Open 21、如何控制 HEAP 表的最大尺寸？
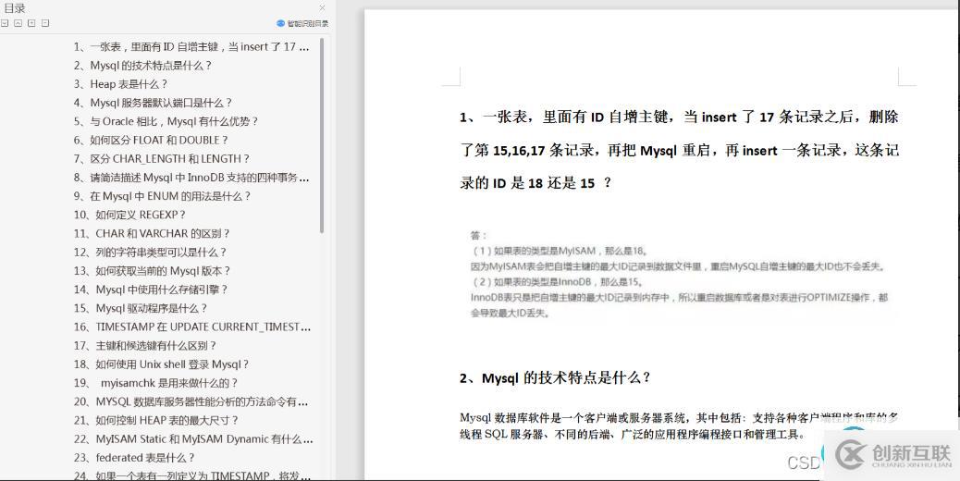 156,421
